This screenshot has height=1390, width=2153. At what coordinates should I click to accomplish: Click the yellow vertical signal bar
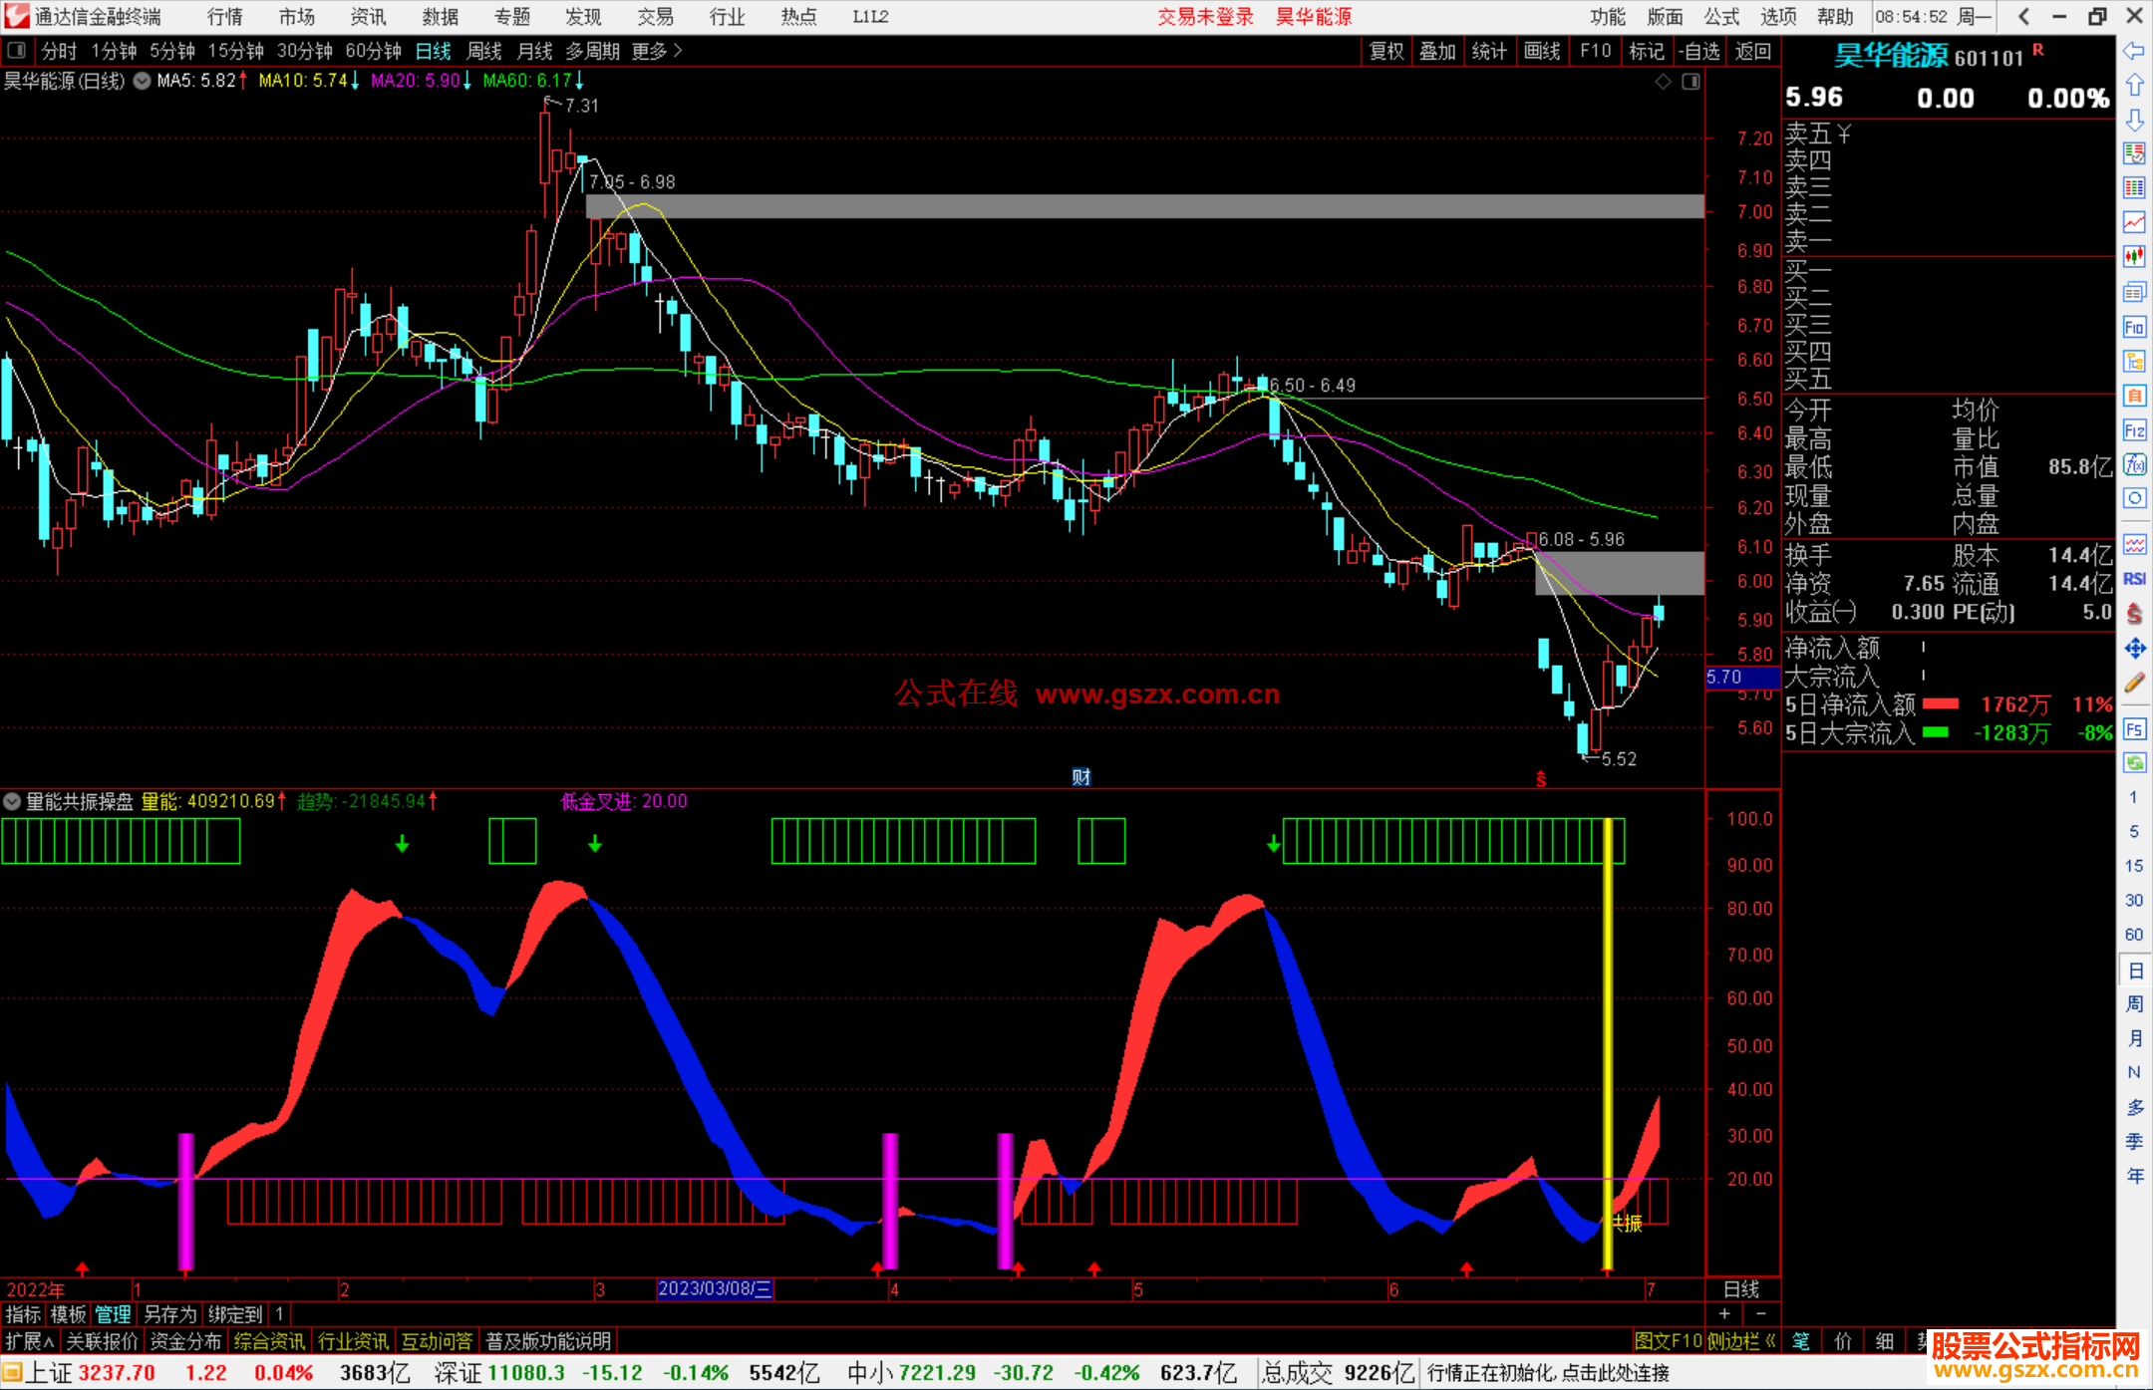(1607, 1044)
